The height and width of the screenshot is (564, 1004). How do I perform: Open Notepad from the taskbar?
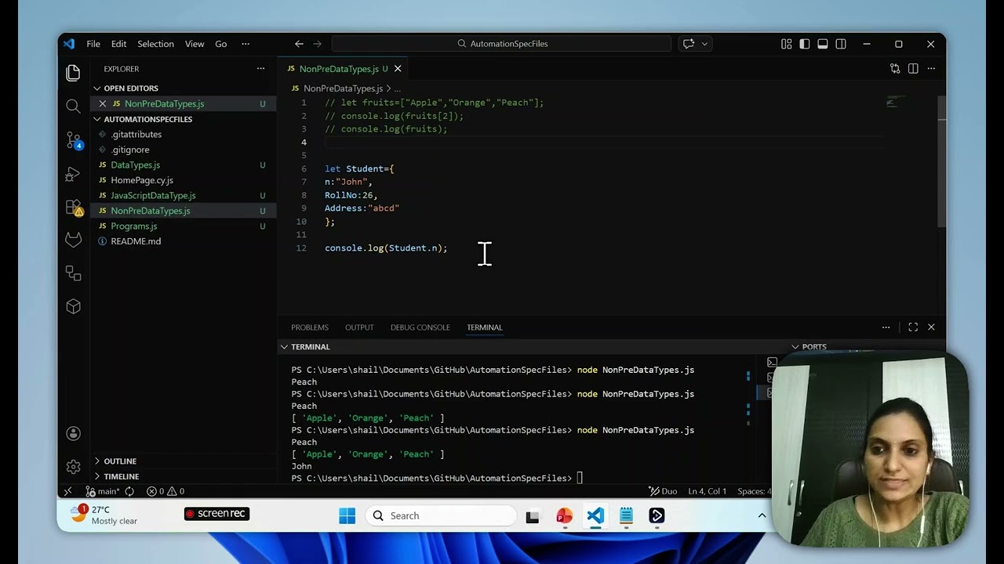pyautogui.click(x=626, y=515)
